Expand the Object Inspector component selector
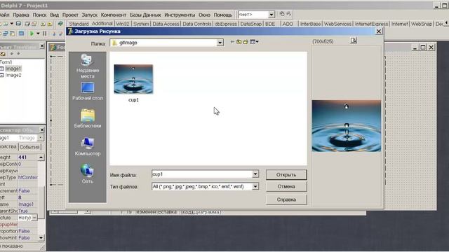Image resolution: width=449 pixels, height=252 pixels. point(41,138)
